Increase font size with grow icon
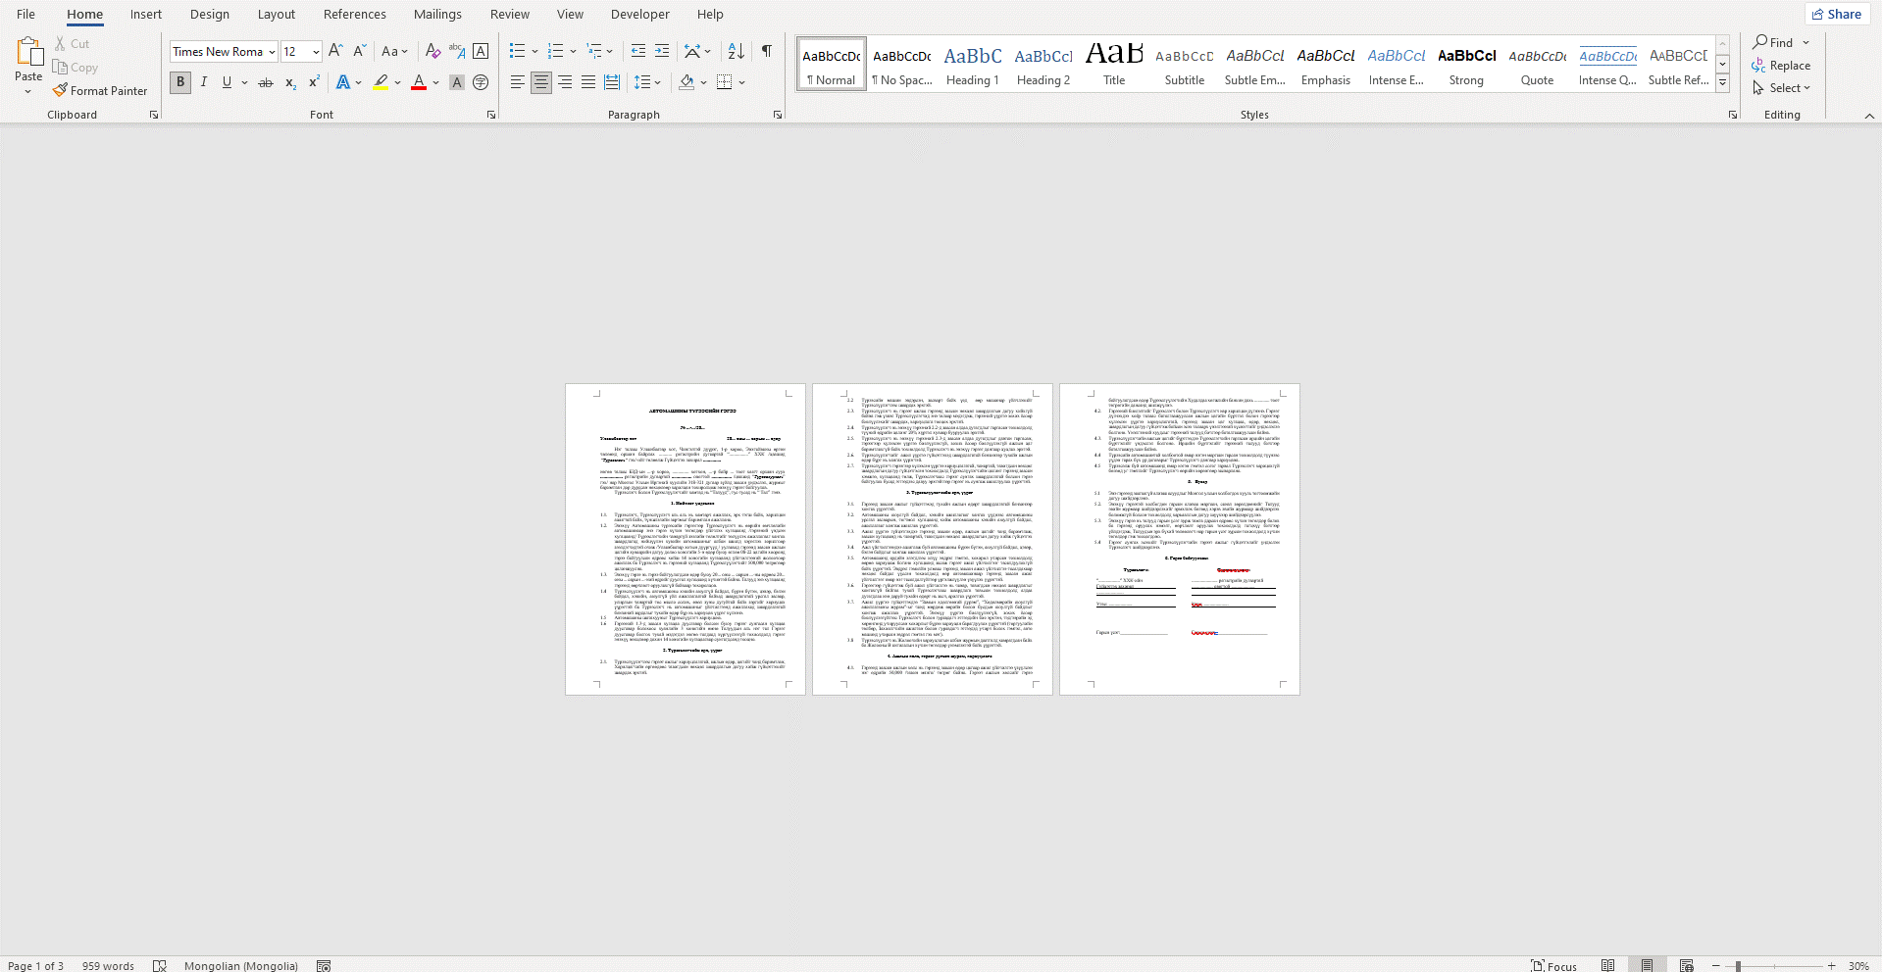The height and width of the screenshot is (972, 1882). (335, 51)
